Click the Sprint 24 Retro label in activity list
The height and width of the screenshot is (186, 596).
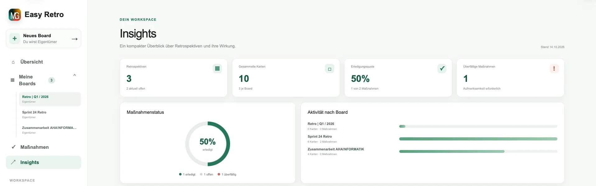pyautogui.click(x=320, y=136)
